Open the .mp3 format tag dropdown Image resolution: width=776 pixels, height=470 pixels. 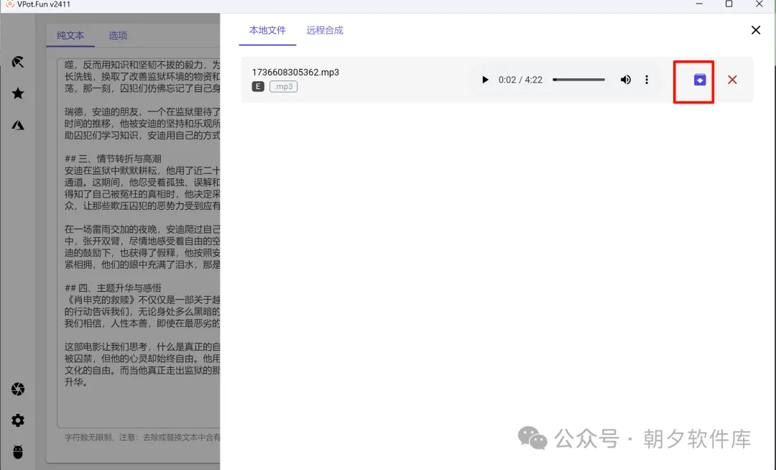click(x=283, y=86)
